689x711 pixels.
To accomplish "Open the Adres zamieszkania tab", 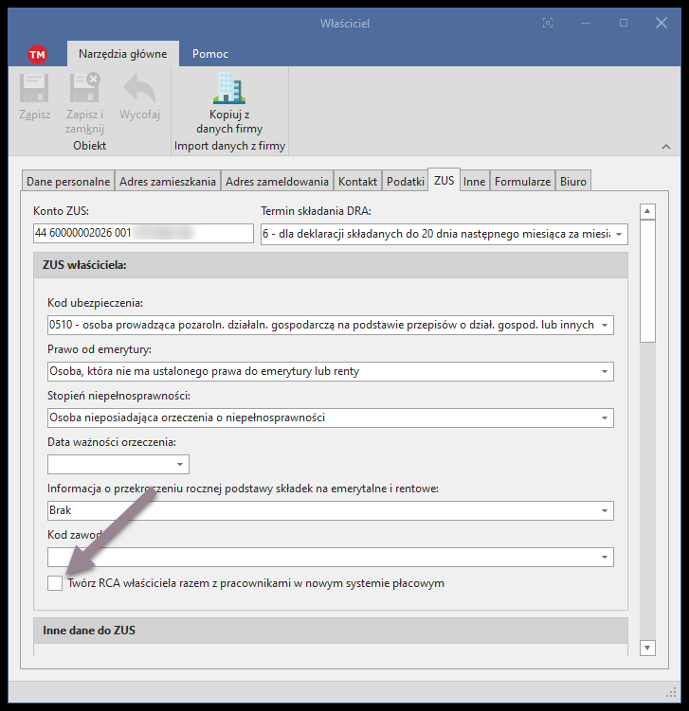I will tap(168, 181).
